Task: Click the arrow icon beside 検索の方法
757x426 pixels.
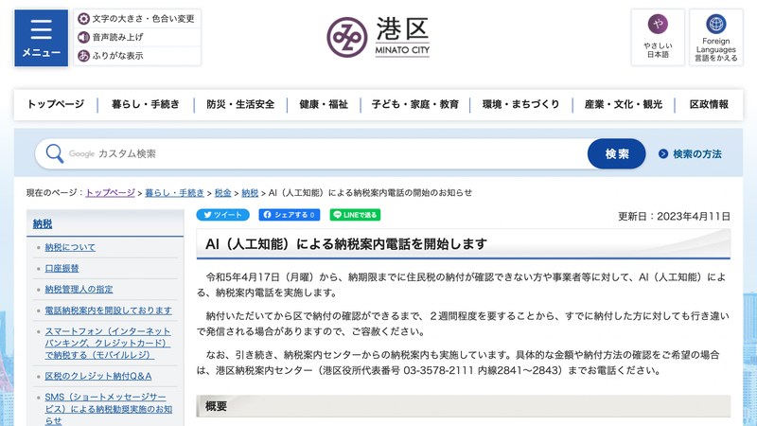Action: click(663, 153)
